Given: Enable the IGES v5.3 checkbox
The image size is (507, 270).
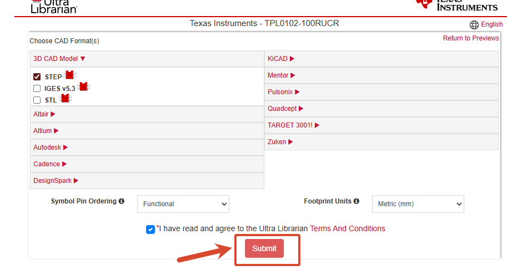Looking at the screenshot, I should [37, 89].
